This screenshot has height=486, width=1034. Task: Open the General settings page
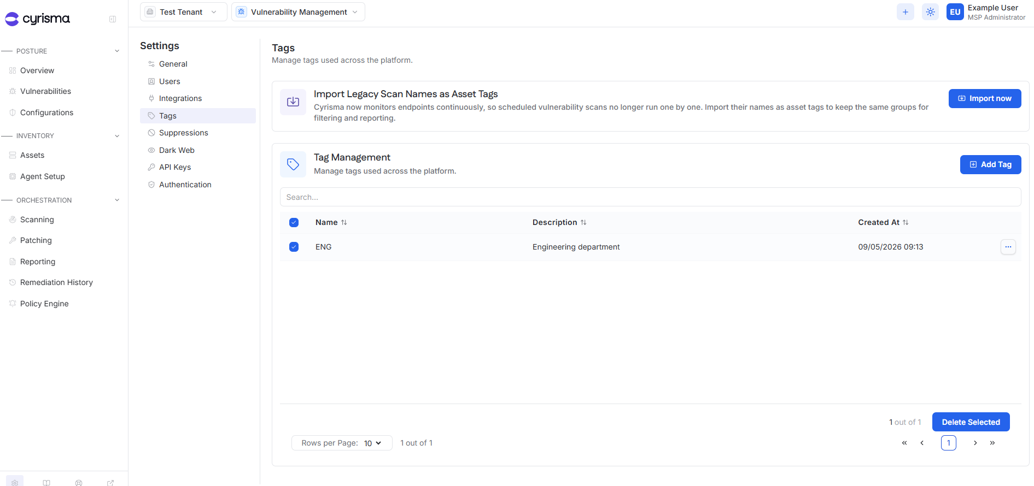pyautogui.click(x=197, y=64)
